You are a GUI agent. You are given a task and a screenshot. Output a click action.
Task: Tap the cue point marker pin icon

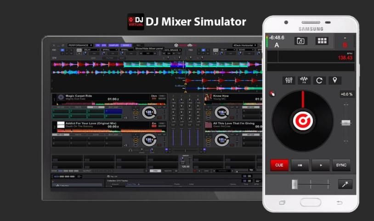pos(334,81)
